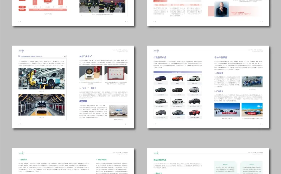Click the heading 守护产品质量
Image resolution: width=281 pixels, height=174 pixels.
221,57
